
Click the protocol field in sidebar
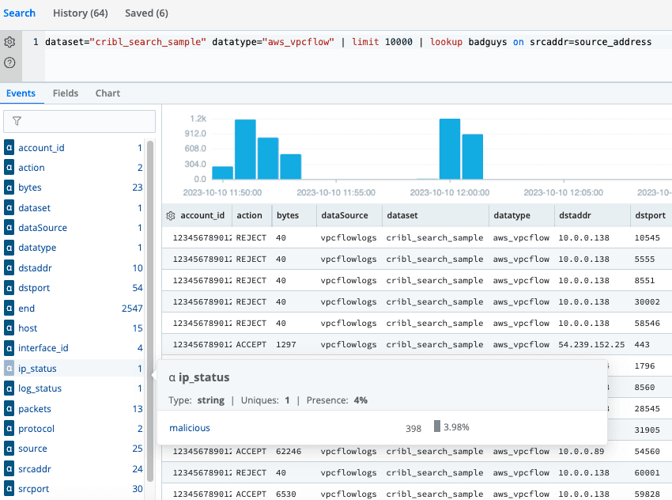tap(36, 429)
